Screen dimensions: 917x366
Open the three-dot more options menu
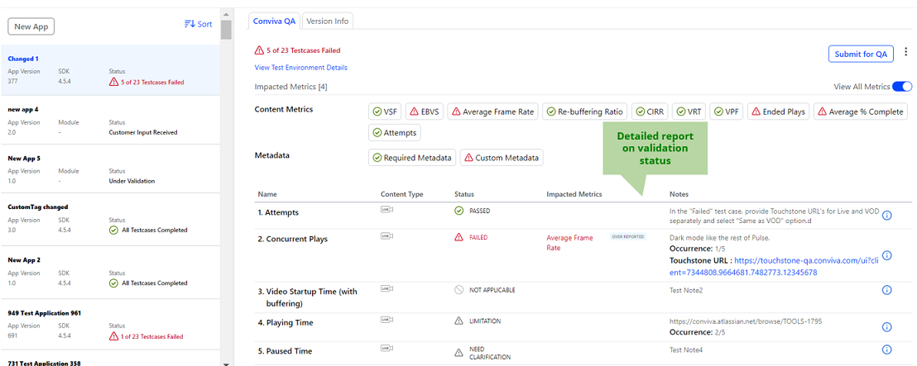click(x=905, y=53)
